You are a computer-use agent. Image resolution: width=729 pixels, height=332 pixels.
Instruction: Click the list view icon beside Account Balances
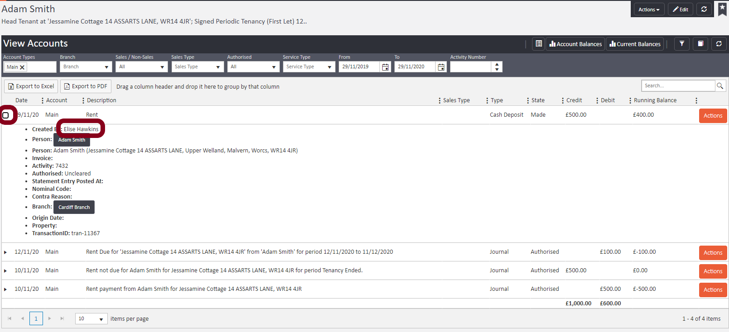click(538, 44)
